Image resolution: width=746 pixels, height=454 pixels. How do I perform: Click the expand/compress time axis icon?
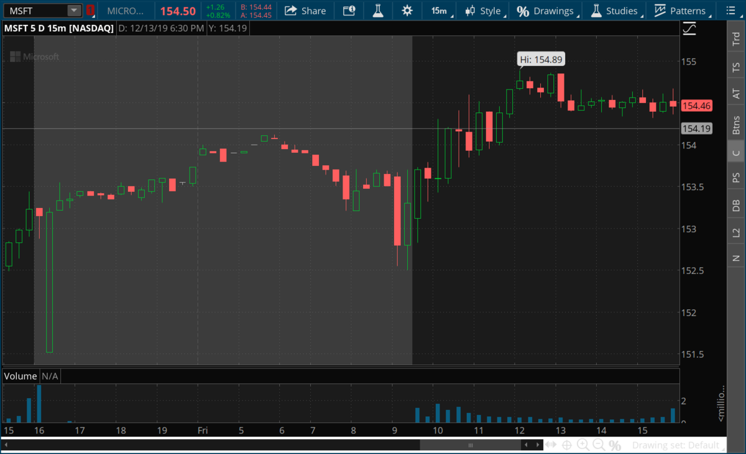tap(550, 445)
